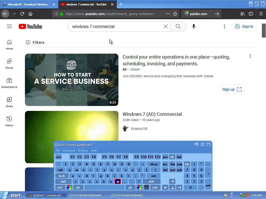Open the Keyboard menu
Screen dimensions: 266x199
pos(69,151)
